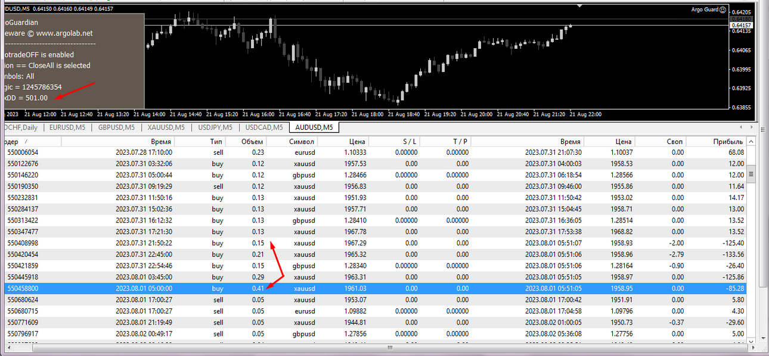Click the profit value -125.40
Image resolution: width=769 pixels, height=356 pixels.
733,243
